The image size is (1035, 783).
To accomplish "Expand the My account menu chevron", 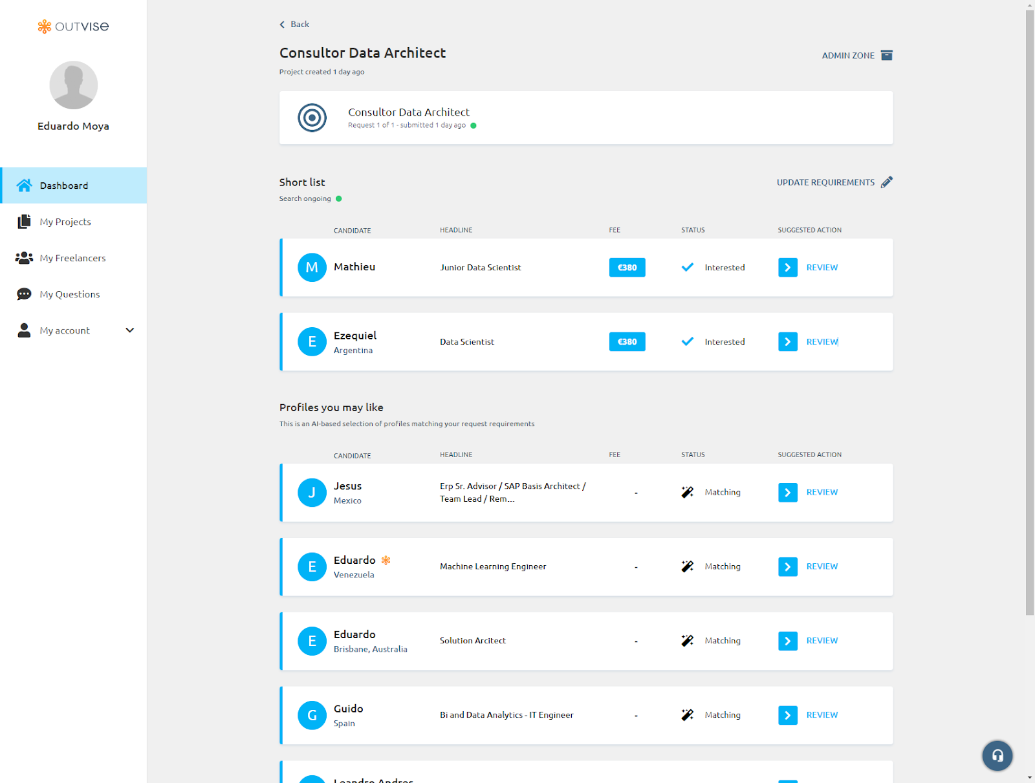I will [130, 330].
